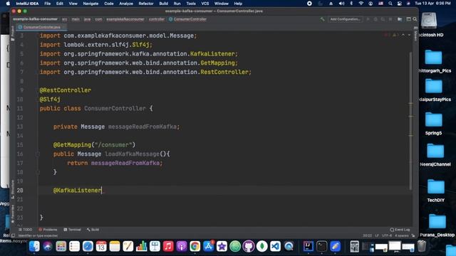456x256 pixels.
Task: Open the Analyze menu
Action: coord(126,4)
